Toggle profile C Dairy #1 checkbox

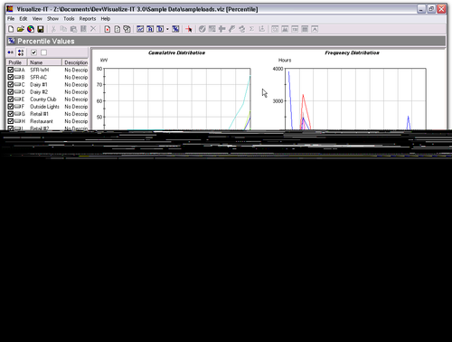coord(11,84)
